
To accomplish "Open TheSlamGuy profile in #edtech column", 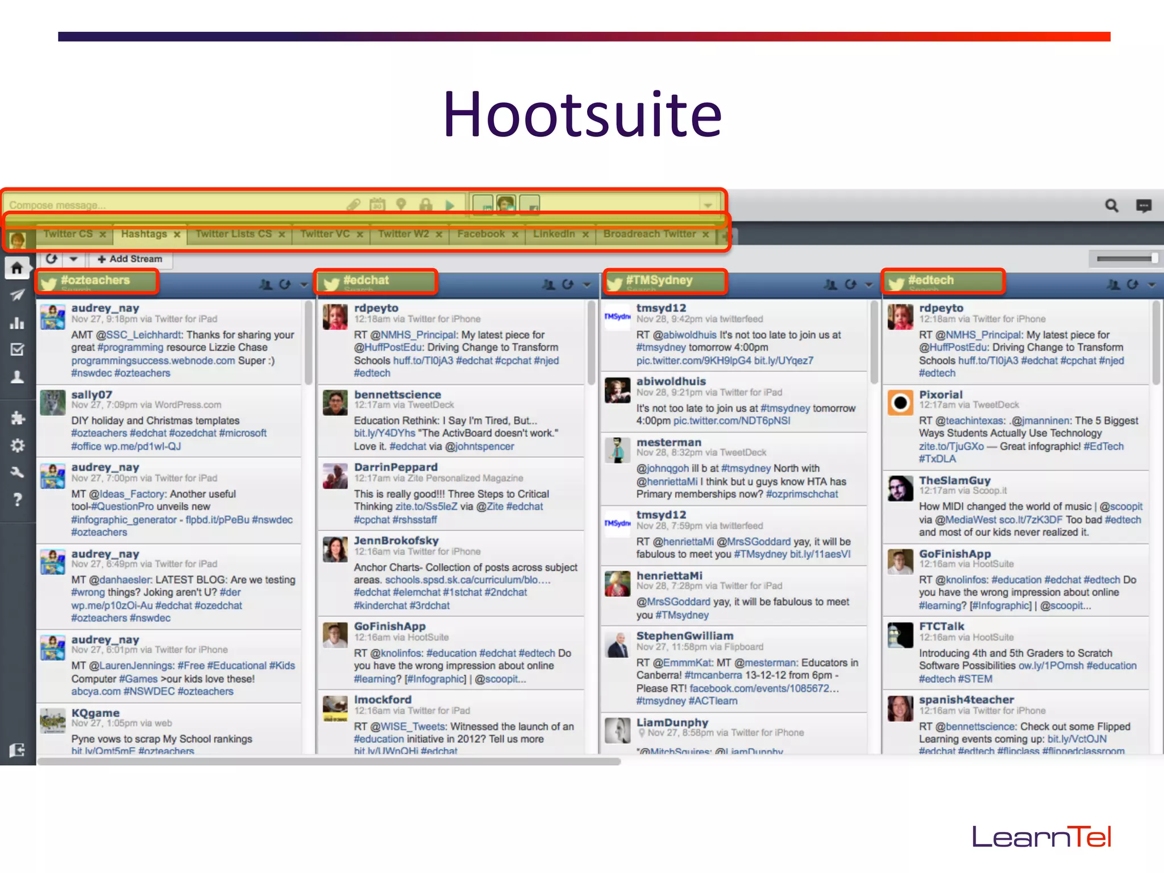I will (x=954, y=480).
